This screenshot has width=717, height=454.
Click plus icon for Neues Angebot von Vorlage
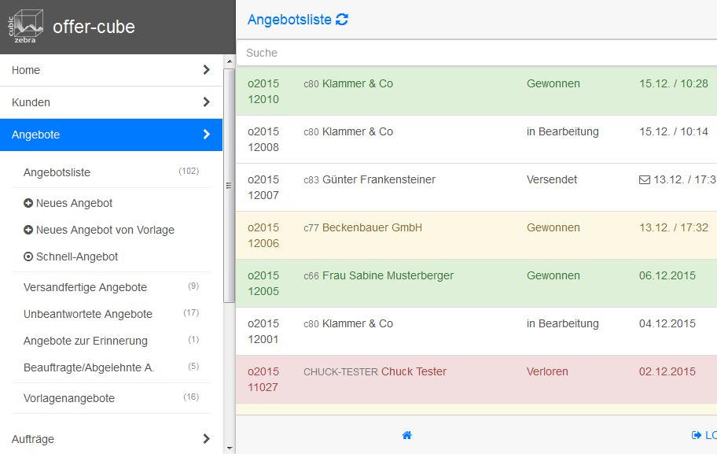click(x=28, y=230)
